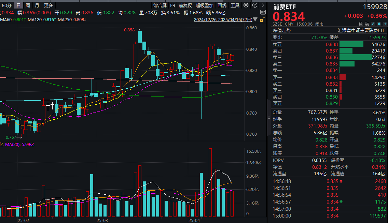Screen dimensions: 388x223
Task: Open the date range dropdown showing 72日
Action: 255,20
